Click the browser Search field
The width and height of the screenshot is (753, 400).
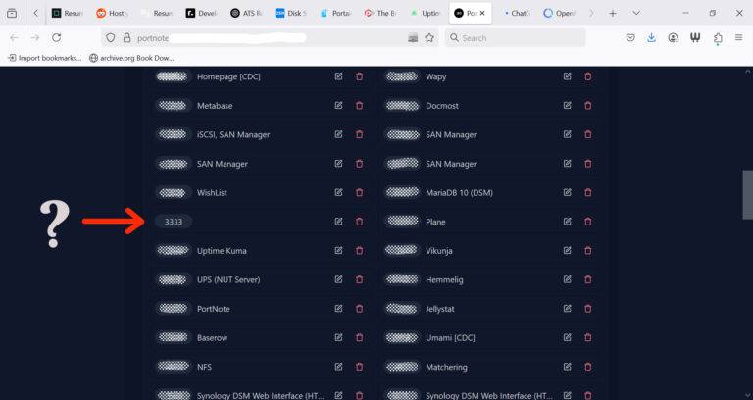tap(516, 38)
